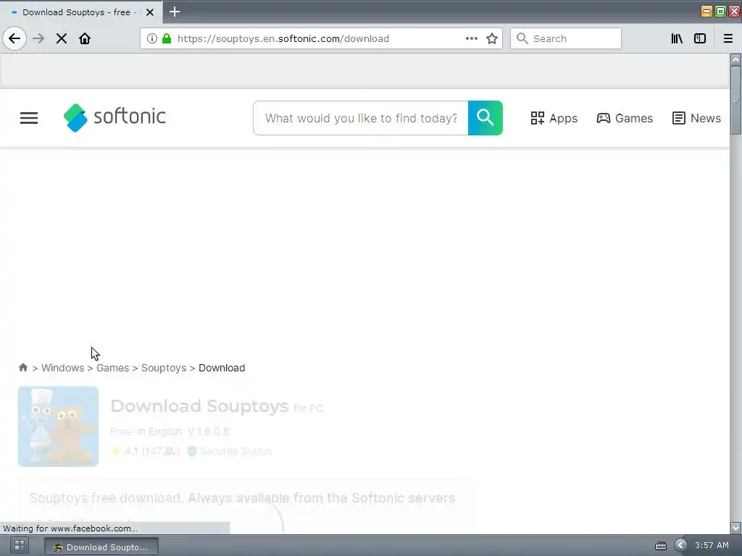Go back to the previous page

tap(14, 38)
